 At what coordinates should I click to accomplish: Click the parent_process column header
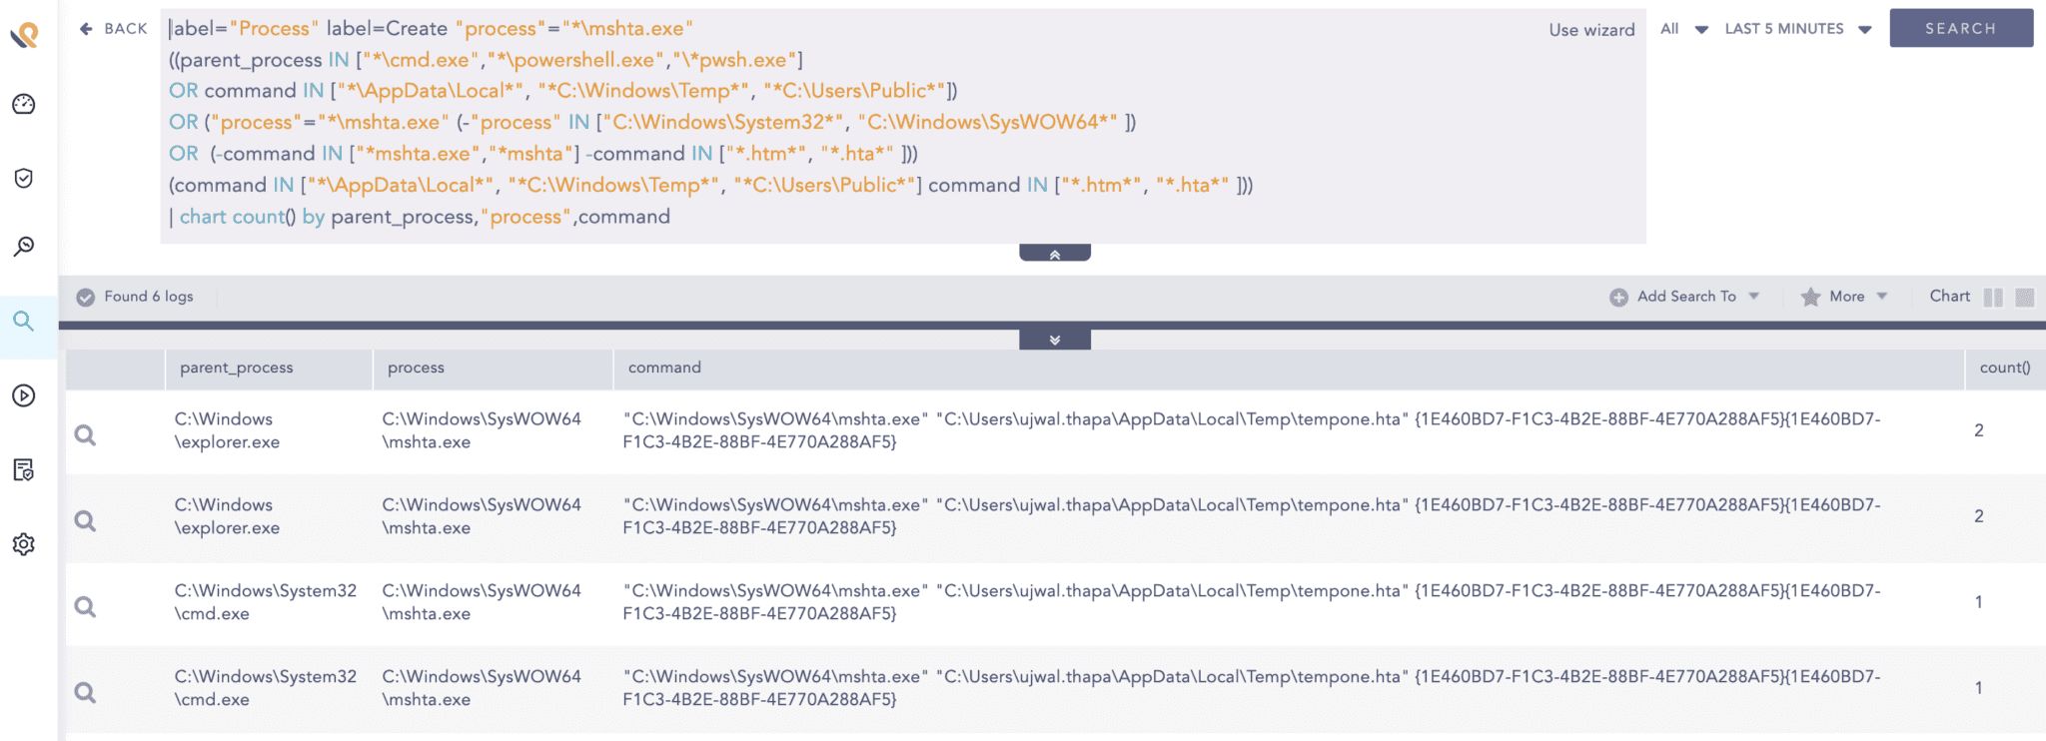237,368
